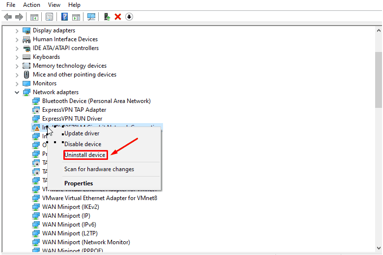Select WAN Miniport (IKEv2)
Viewport: 383px width, 255px height.
tap(71, 207)
